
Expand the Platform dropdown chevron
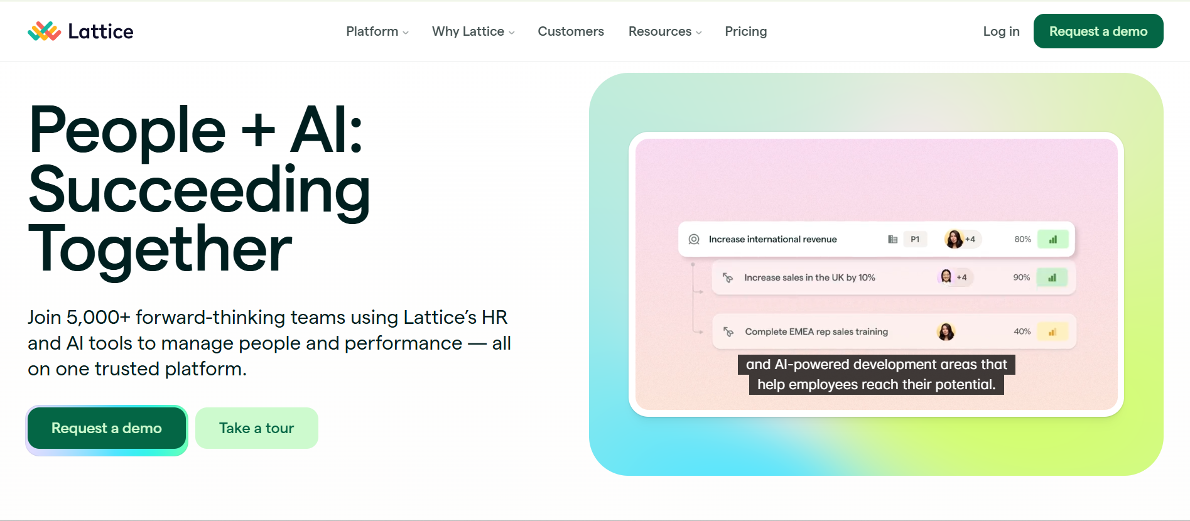pos(406,33)
